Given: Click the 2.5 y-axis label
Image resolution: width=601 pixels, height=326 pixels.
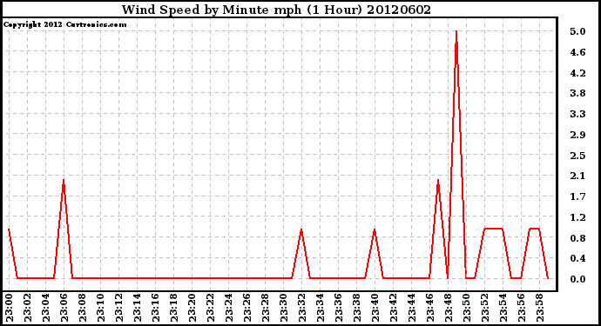Looking at the screenshot, I should pyautogui.click(x=577, y=156).
